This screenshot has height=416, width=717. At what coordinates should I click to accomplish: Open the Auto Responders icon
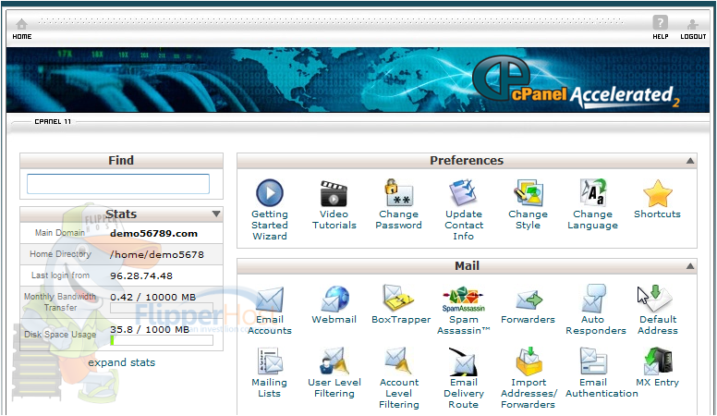[593, 299]
